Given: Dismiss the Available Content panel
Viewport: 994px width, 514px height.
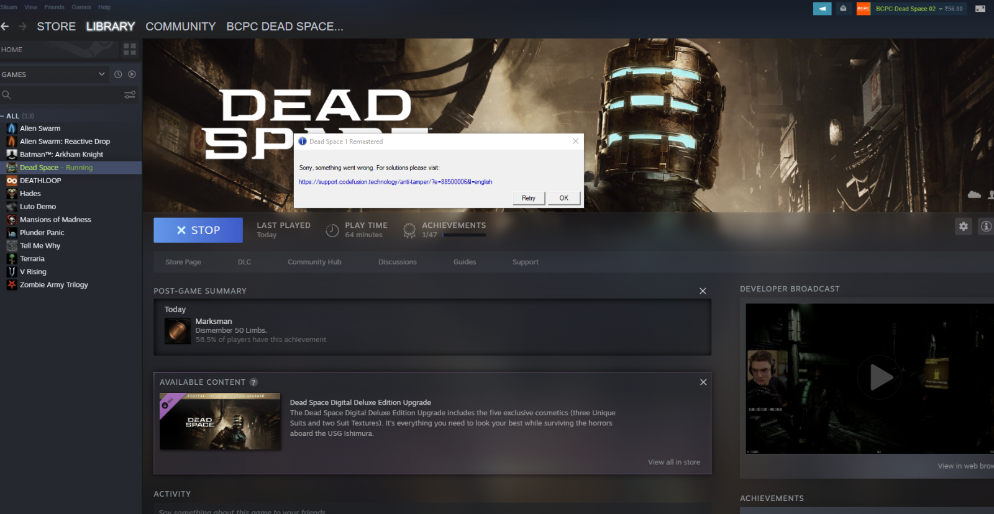Looking at the screenshot, I should point(703,382).
